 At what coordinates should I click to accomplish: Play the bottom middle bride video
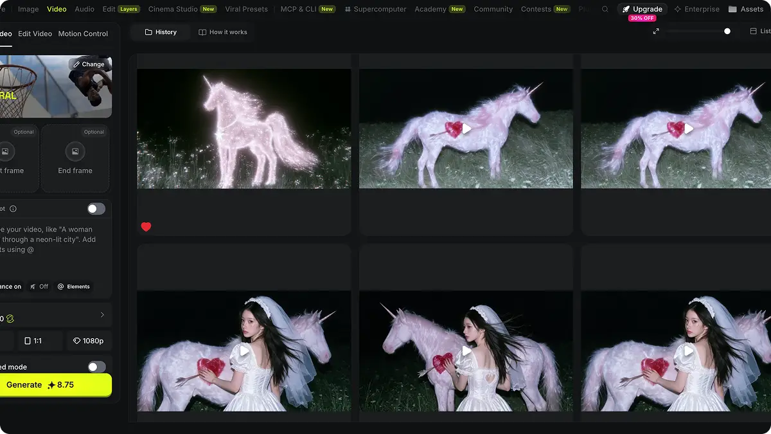tap(467, 351)
